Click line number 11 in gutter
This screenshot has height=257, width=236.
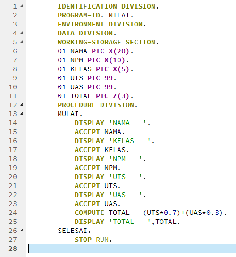click(13, 96)
